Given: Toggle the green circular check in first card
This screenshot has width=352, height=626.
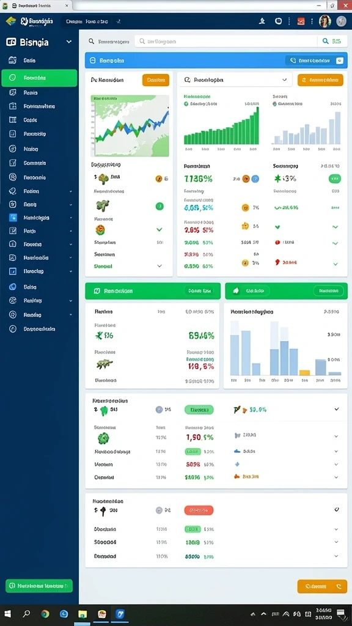Looking at the screenshot, I should [x=159, y=207].
